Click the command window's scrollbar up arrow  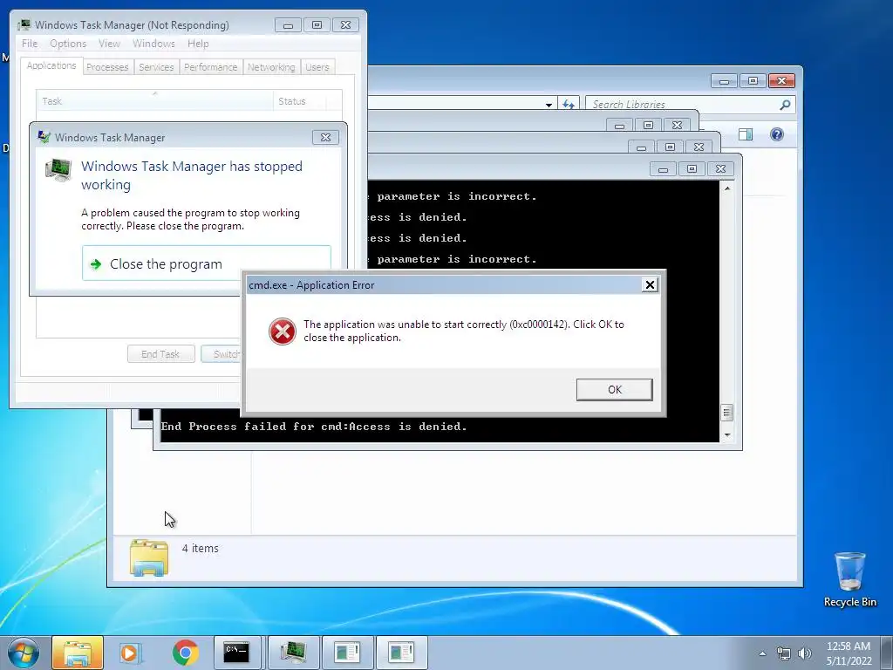click(726, 188)
